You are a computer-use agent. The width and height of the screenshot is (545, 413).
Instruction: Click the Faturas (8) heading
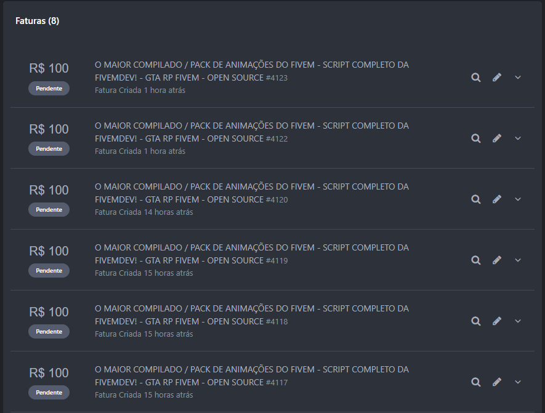point(38,21)
